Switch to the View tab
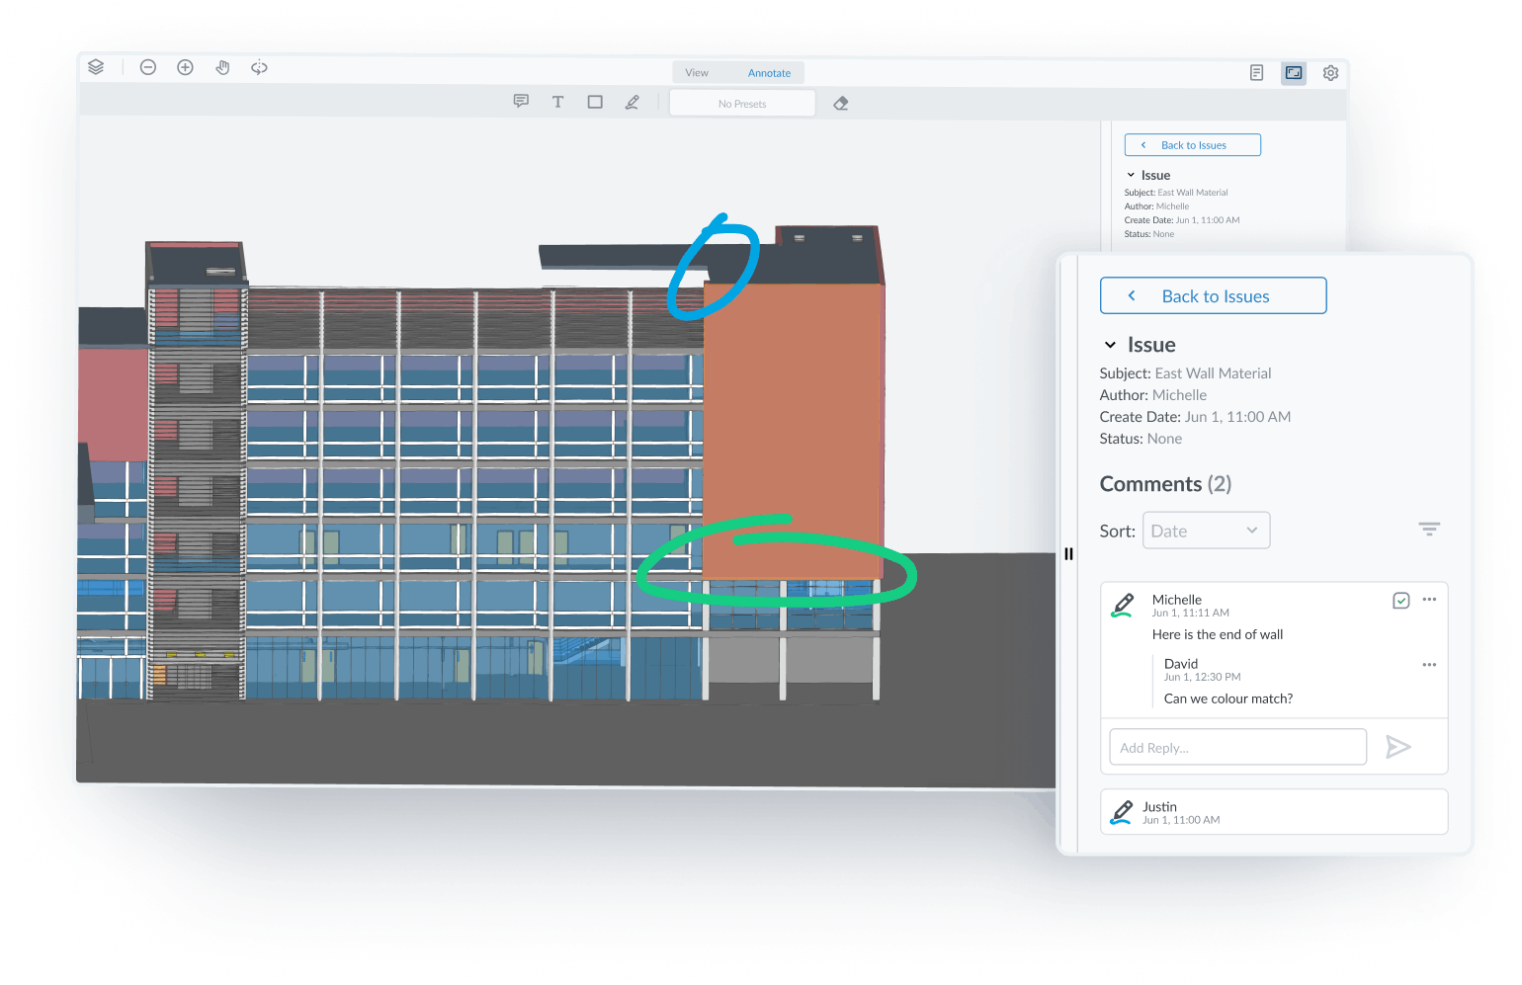The width and height of the screenshot is (1522, 985). pyautogui.click(x=696, y=71)
